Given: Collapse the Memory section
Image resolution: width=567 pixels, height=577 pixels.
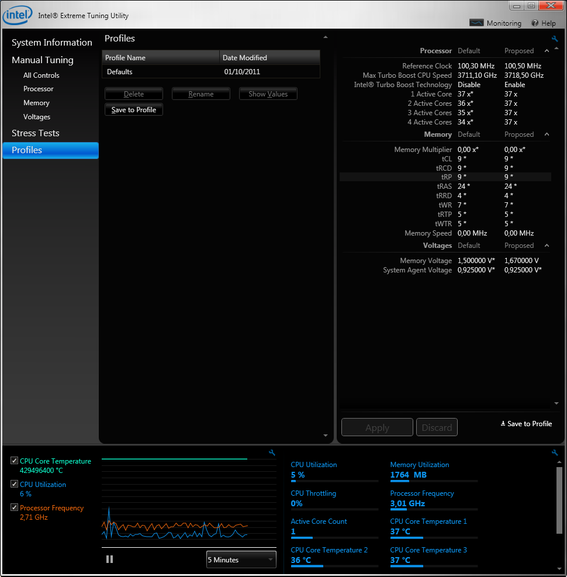Looking at the screenshot, I should (547, 134).
